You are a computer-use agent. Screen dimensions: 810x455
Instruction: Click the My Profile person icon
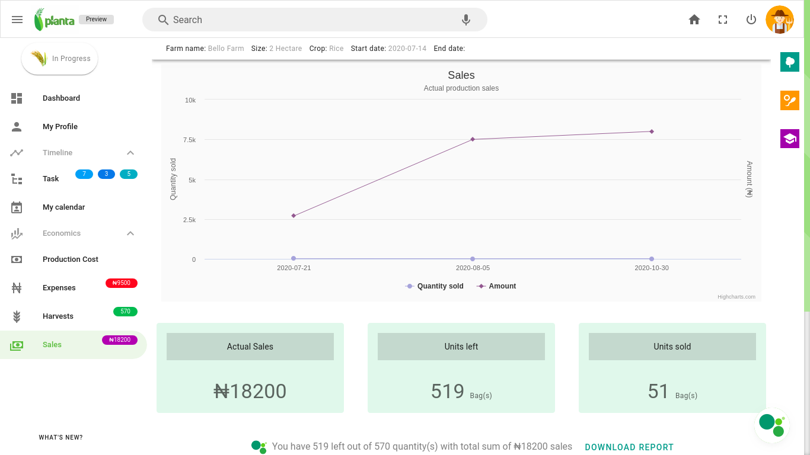click(17, 127)
